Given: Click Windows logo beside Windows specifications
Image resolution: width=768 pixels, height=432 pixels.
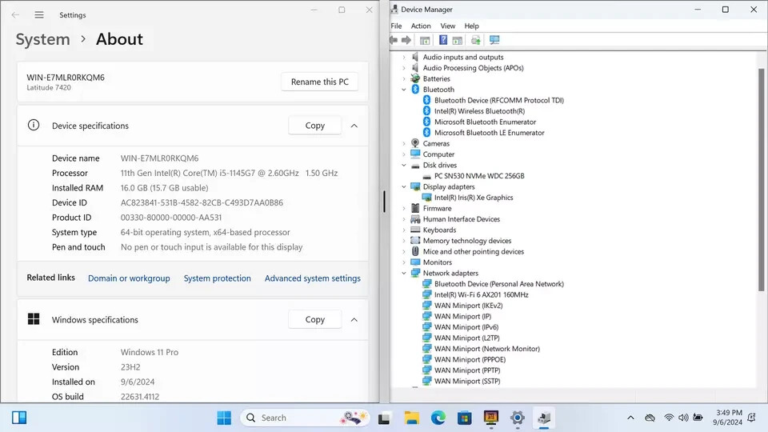Looking at the screenshot, I should click(34, 319).
